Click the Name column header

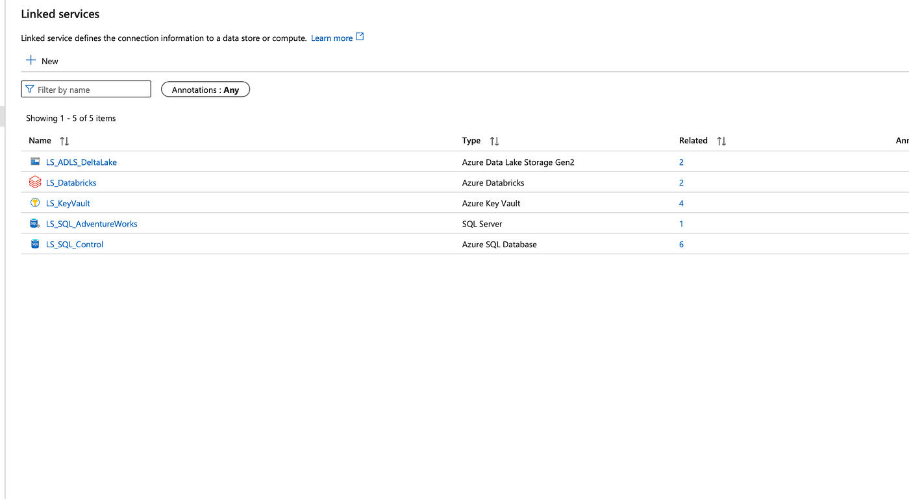click(40, 141)
